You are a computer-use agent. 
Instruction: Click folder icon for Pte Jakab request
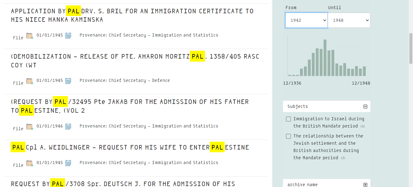29,127
